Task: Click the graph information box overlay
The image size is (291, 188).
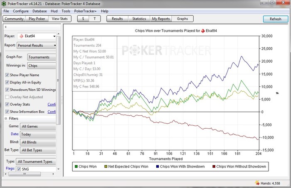Action: [95, 63]
